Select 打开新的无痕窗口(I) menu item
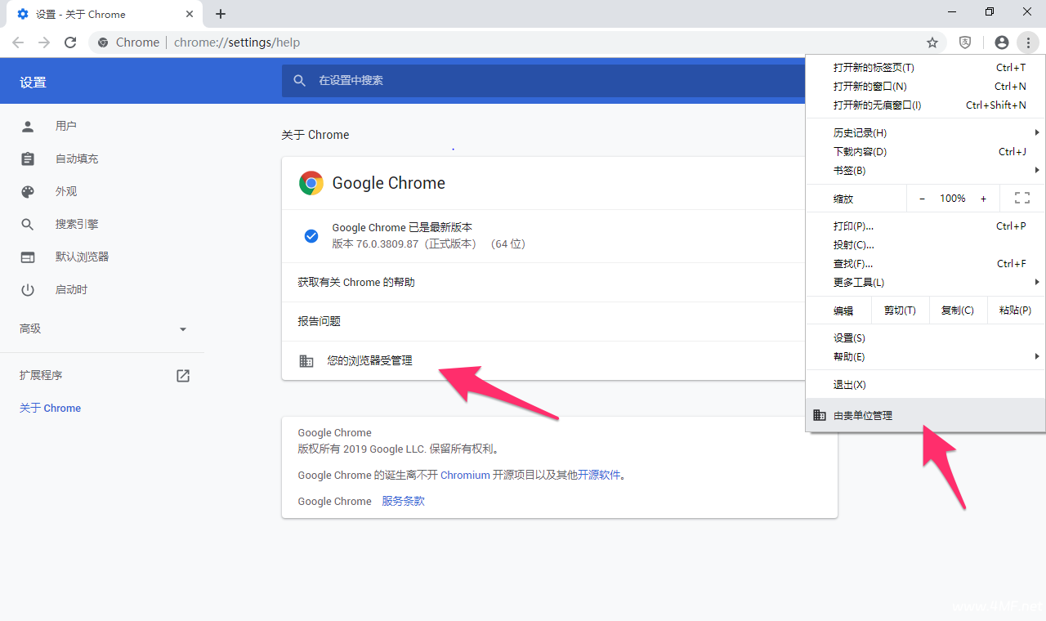 877,105
